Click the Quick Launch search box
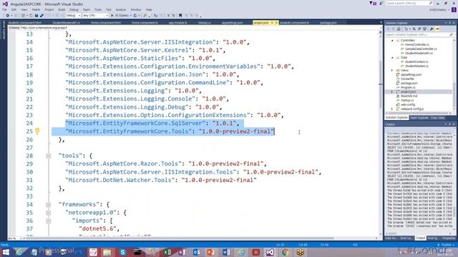The image size is (458, 257). (409, 3)
